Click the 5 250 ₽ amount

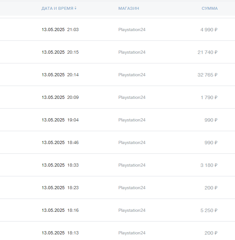tap(209, 210)
